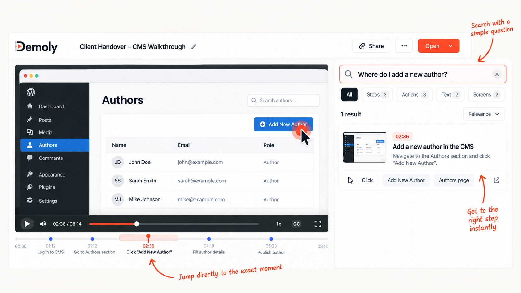Open the three-dots more options menu

click(x=404, y=46)
